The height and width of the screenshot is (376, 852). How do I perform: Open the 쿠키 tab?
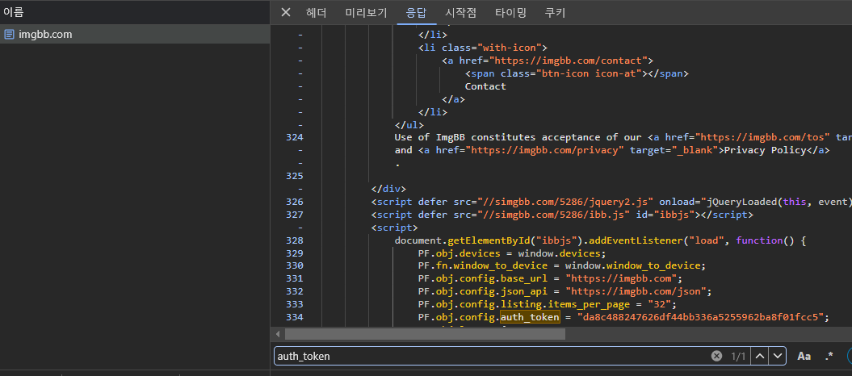pos(556,12)
